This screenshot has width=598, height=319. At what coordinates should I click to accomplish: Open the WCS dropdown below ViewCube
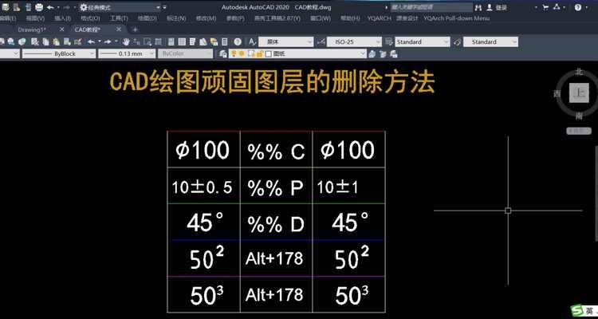(579, 131)
